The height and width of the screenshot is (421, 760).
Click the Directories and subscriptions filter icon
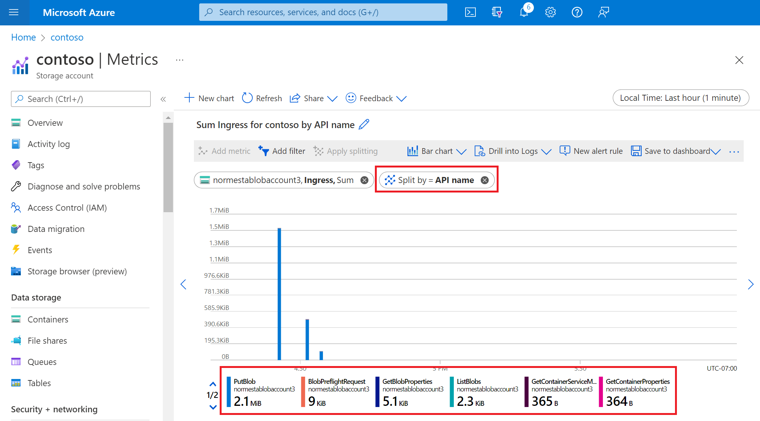(497, 12)
